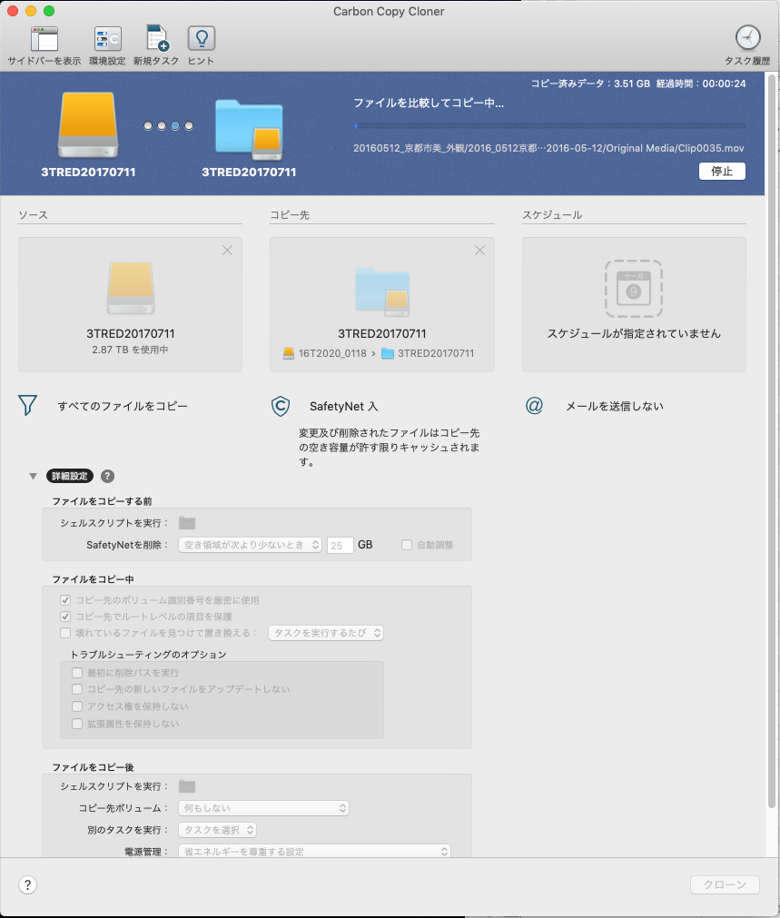Click the destination folder icon in blue banner

(249, 129)
